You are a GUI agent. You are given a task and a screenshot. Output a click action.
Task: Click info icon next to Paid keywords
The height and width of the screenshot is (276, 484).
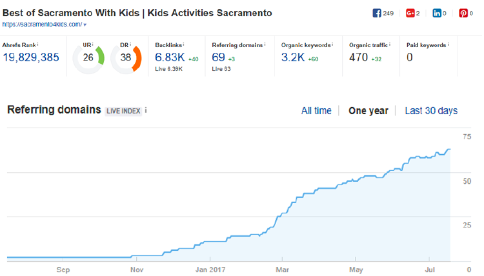tap(449, 44)
